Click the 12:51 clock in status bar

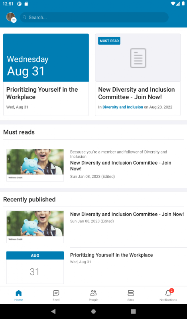tap(8, 4)
